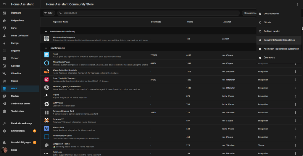Sort by Repository-Name column header
Screen dimensions: 303x156
(60, 22)
